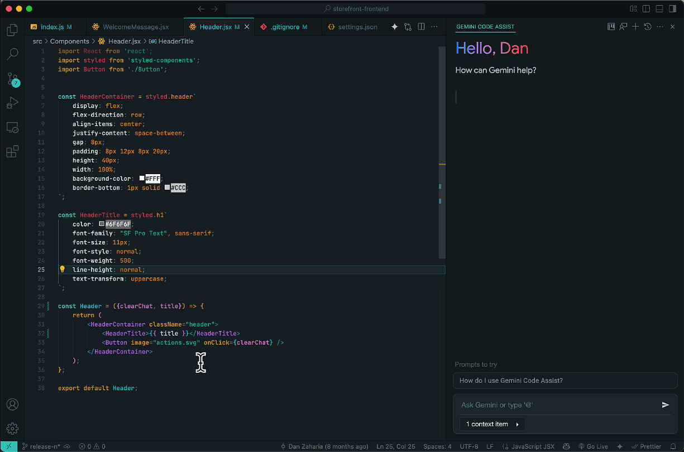
Task: Open the Components breadcrumb dropdown
Action: (70, 41)
